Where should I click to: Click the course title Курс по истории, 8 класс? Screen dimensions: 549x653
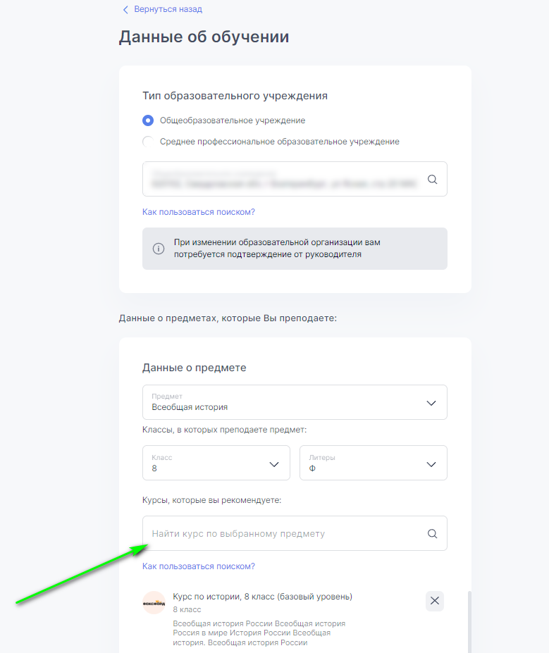point(262,597)
